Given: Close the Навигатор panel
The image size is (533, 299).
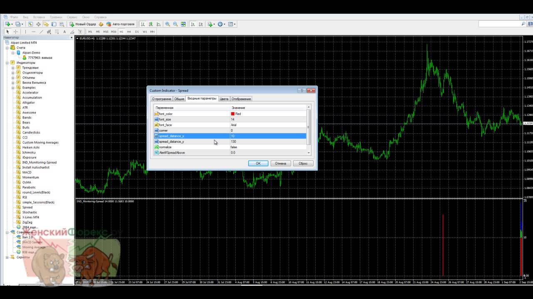Looking at the screenshot, I should 72,38.
